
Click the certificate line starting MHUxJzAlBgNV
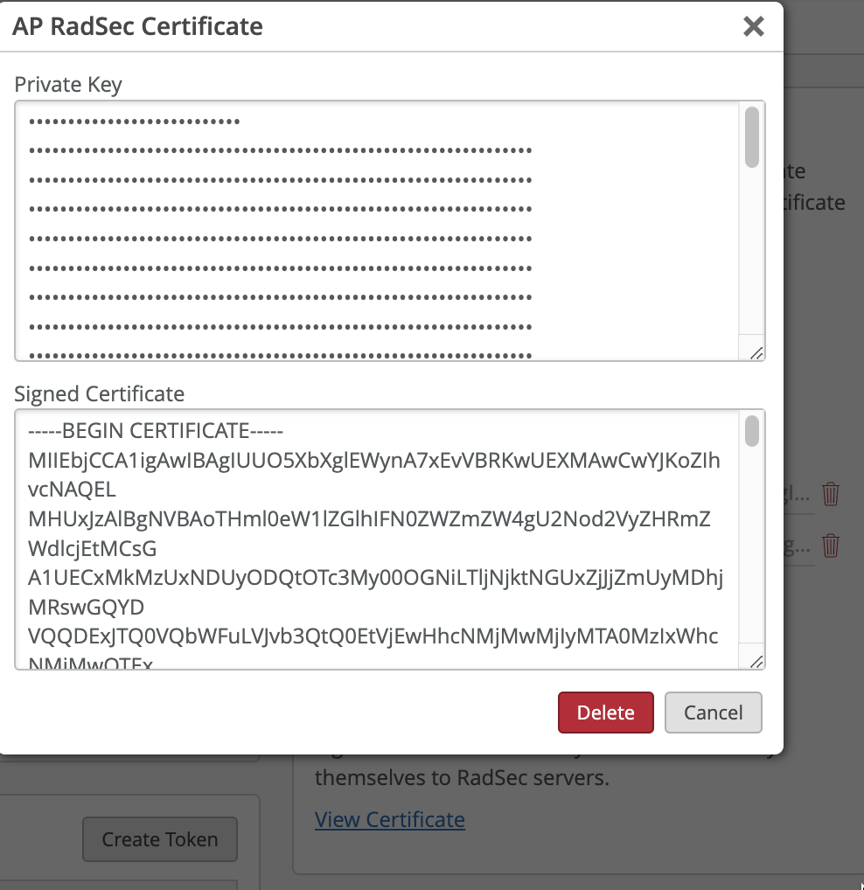click(369, 518)
